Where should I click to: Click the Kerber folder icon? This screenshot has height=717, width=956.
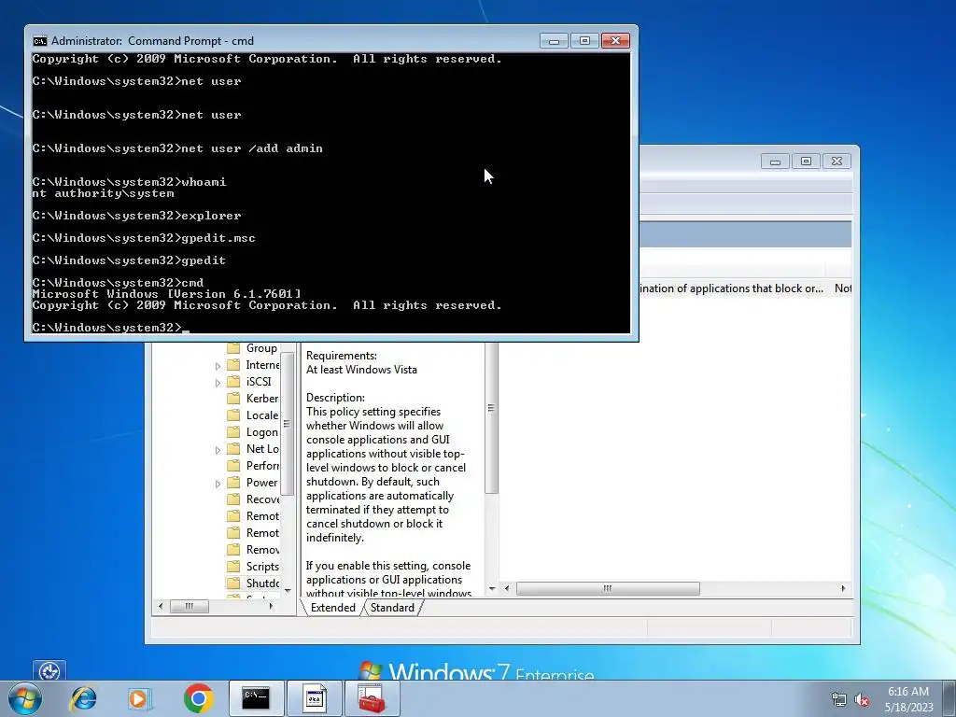tap(233, 398)
